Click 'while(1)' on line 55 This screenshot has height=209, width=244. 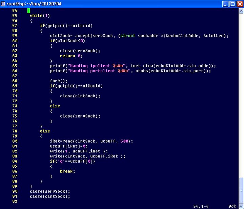[x=40, y=16]
